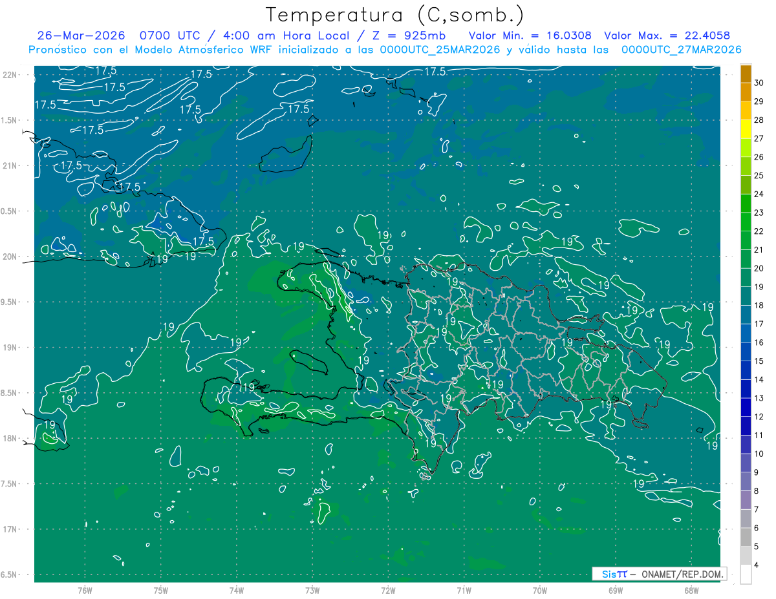Click the Temperatura (C,somb.) title
This screenshot has width=776, height=599.
395,15
